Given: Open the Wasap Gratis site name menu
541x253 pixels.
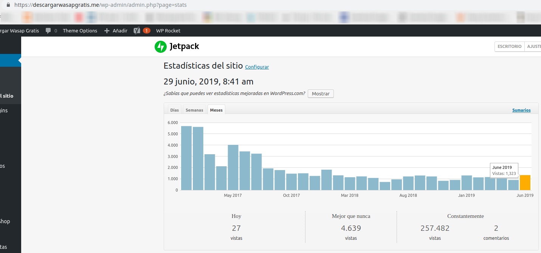Looking at the screenshot, I should coord(19,31).
